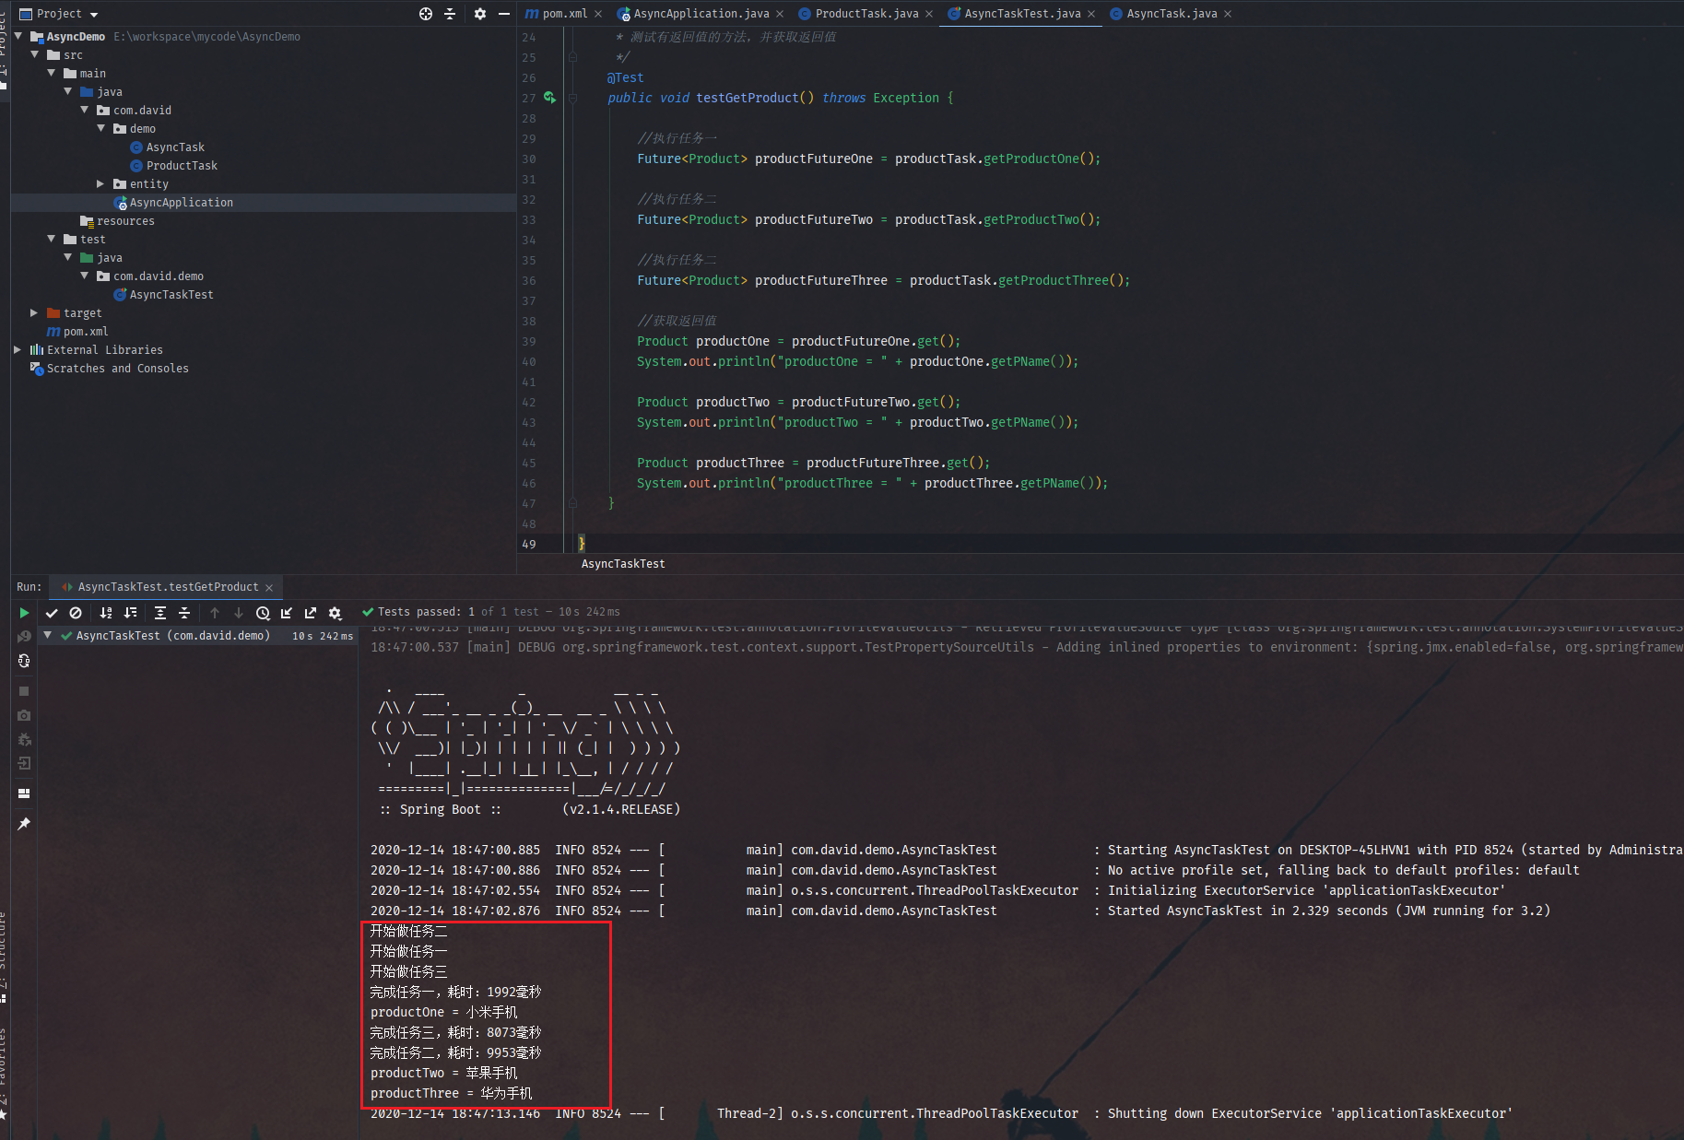Click line number 39 in gutter
This screenshot has height=1140, width=1684.
(x=529, y=341)
